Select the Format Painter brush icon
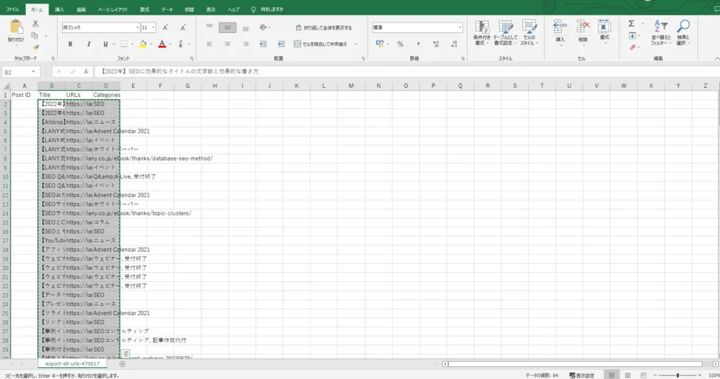The height and width of the screenshot is (379, 720). pos(35,47)
